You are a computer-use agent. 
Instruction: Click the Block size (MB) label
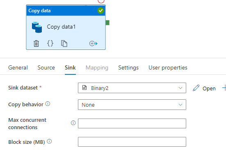click(x=27, y=142)
